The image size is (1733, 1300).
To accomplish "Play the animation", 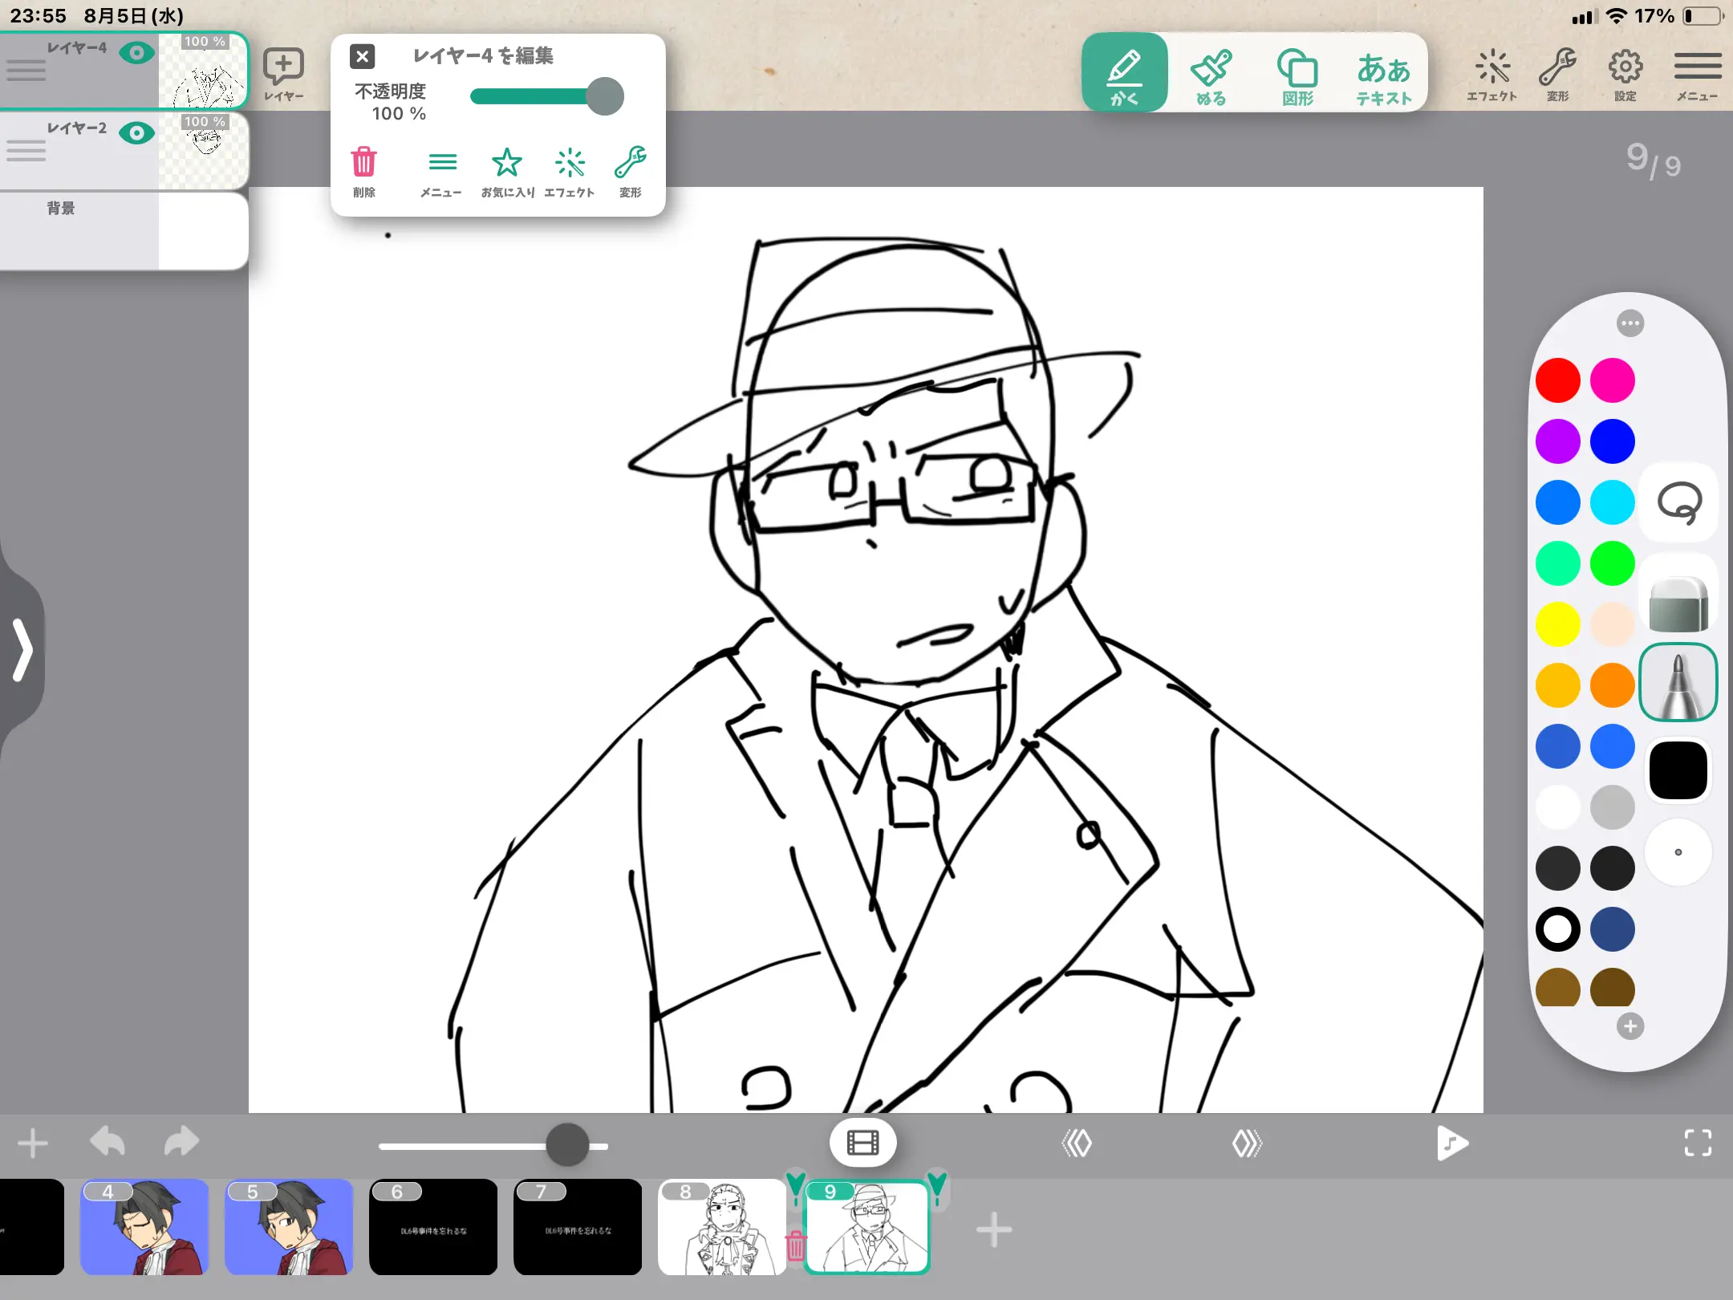I will 1452,1143.
